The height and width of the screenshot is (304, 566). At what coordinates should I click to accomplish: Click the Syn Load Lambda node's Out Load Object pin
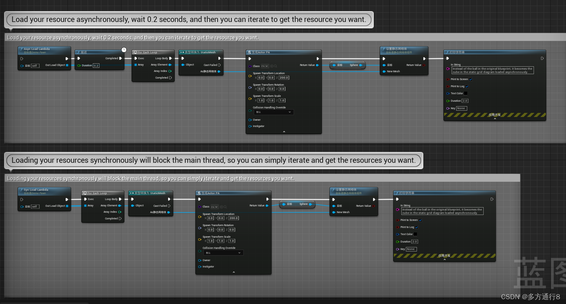67,206
